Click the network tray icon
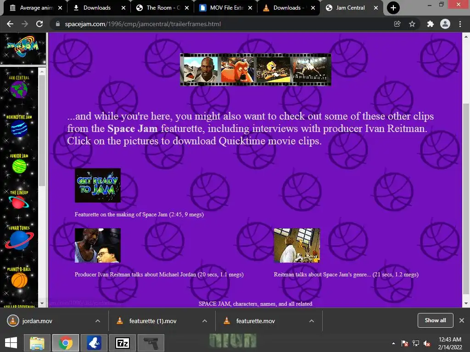Screen dimensions: 470x352 pyautogui.click(x=416, y=343)
